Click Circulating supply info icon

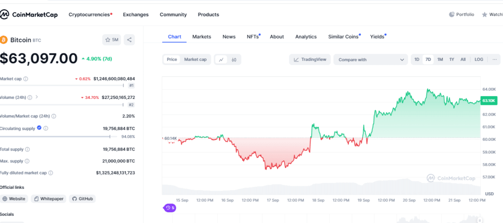tap(46, 128)
